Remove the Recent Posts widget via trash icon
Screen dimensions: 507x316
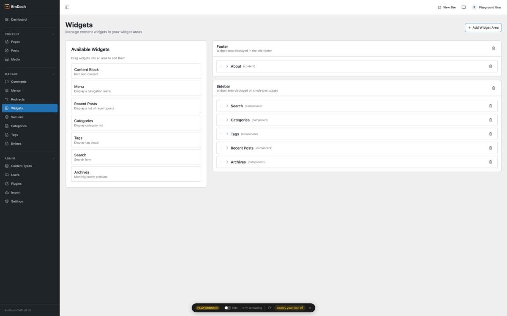[491, 148]
